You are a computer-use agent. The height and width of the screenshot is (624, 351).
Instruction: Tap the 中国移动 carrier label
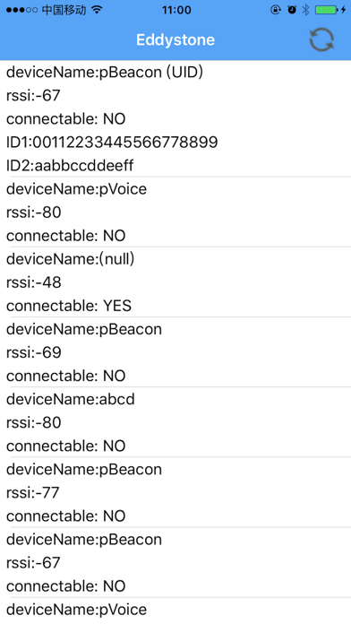[64, 10]
